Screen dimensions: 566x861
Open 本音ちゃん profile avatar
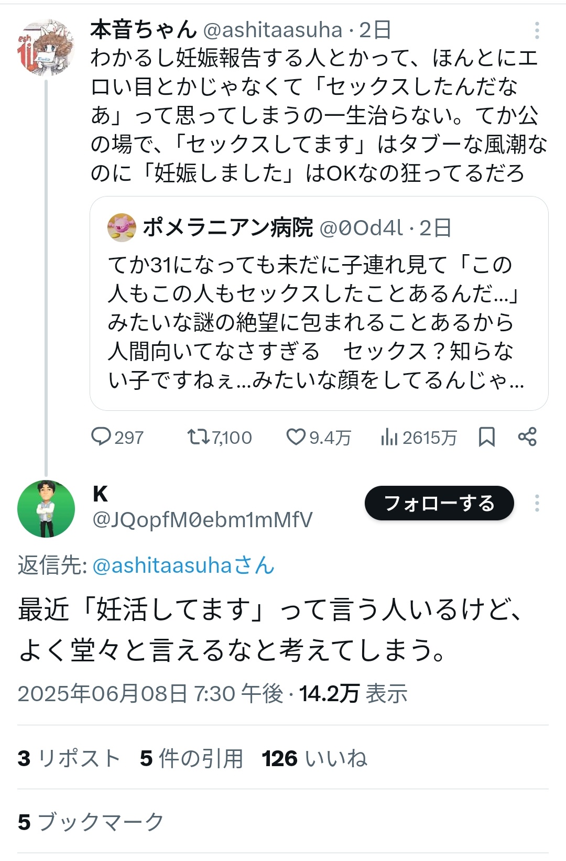coord(46,48)
